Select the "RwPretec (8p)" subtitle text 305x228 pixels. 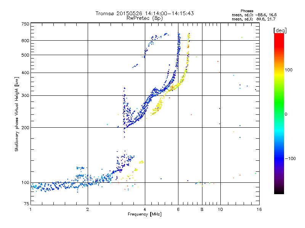144,18
